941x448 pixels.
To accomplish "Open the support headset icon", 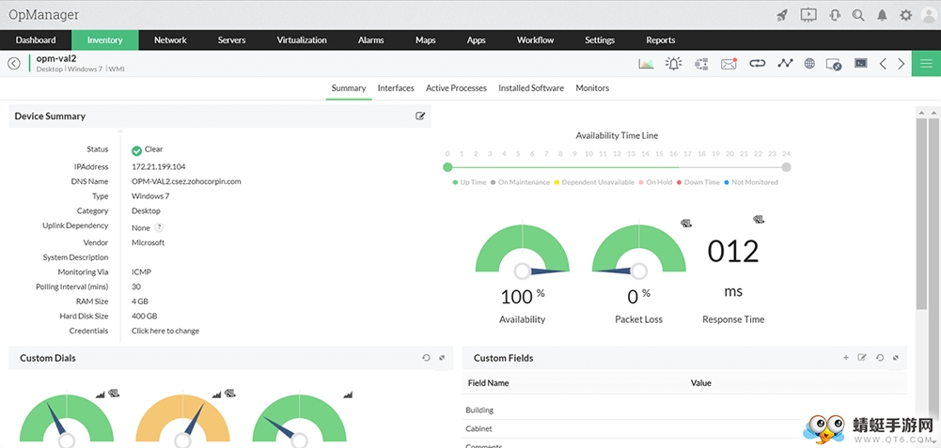I will click(834, 15).
